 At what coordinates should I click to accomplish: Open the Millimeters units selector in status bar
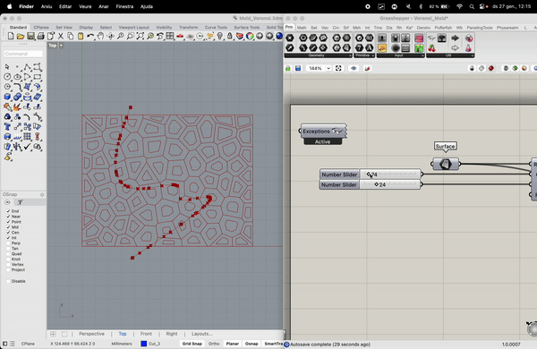click(x=122, y=344)
